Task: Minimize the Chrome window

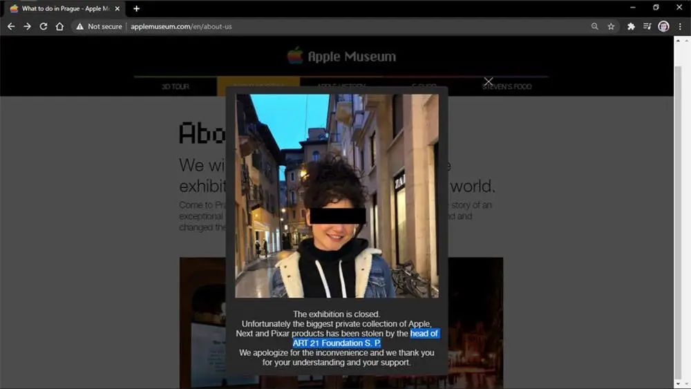Action: (x=633, y=8)
